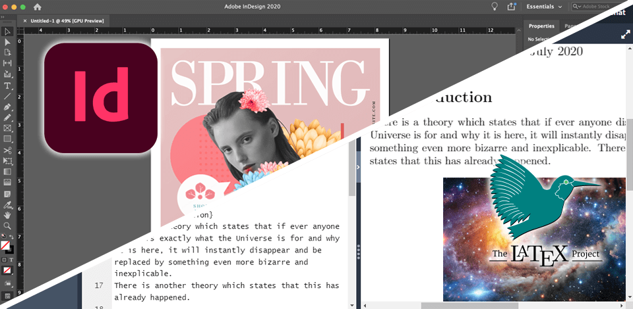Select the Eyedropper tool
Image resolution: width=633 pixels, height=309 pixels.
[7, 204]
